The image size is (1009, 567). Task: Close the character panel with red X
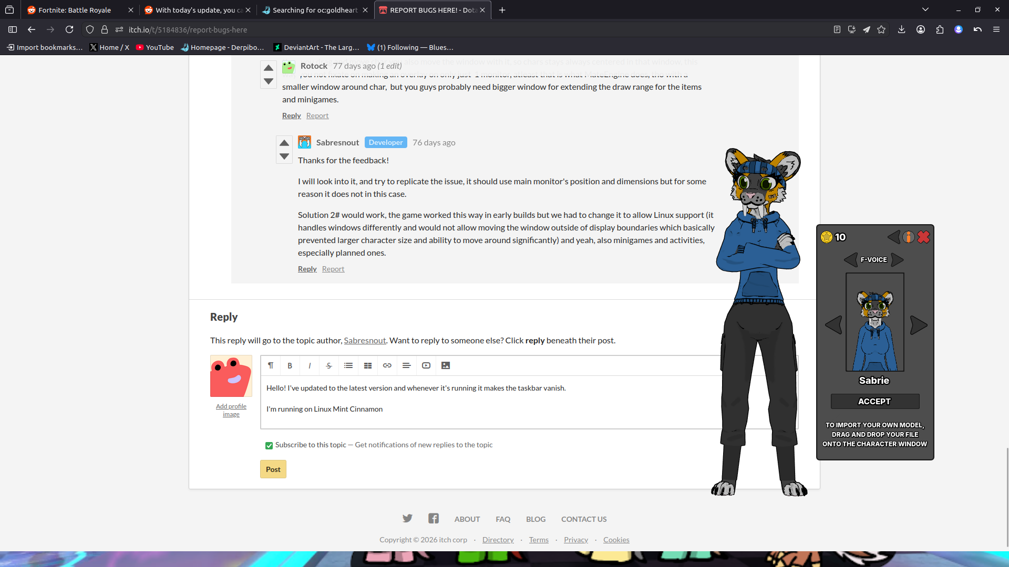click(923, 237)
